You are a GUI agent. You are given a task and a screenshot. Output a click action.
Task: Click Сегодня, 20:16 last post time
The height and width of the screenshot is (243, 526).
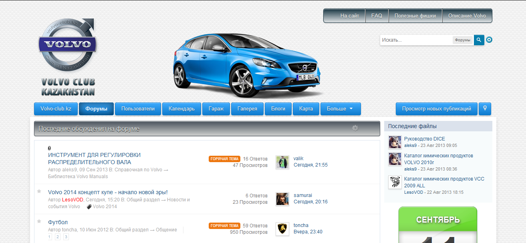pos(310,202)
